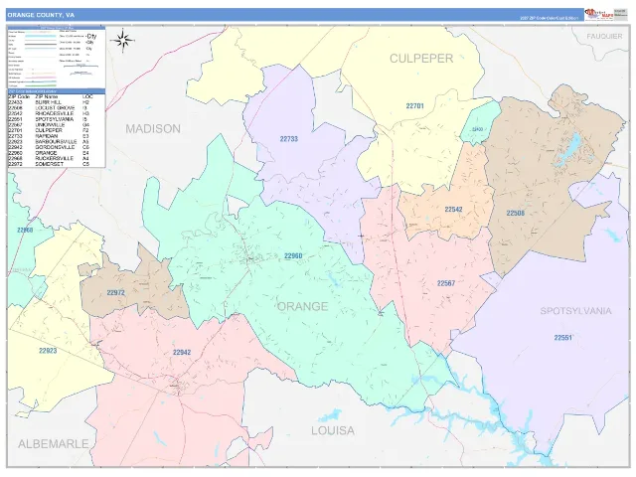
Task: Select the LOUISA county label on map
Action: coord(333,430)
